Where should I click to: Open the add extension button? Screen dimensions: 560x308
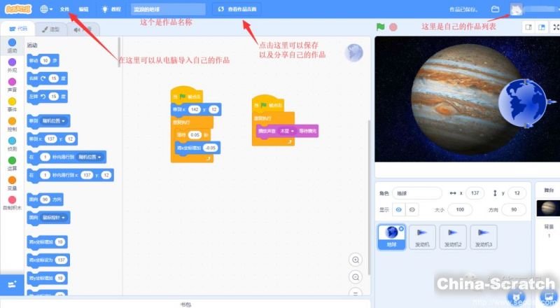pos(12,283)
